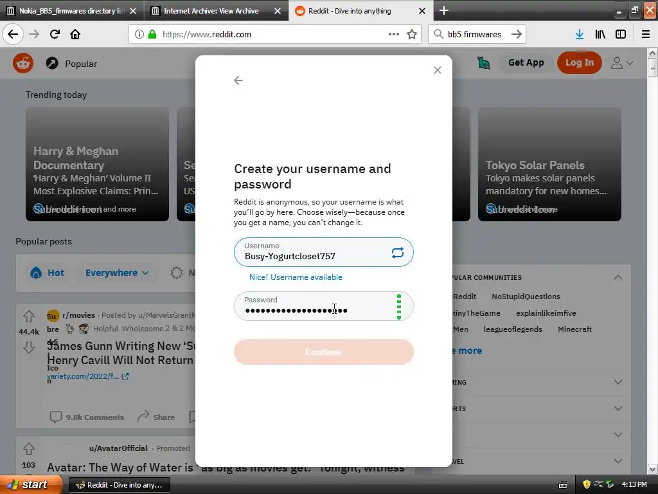
Task: Go back in the signup dialog
Action: click(238, 80)
